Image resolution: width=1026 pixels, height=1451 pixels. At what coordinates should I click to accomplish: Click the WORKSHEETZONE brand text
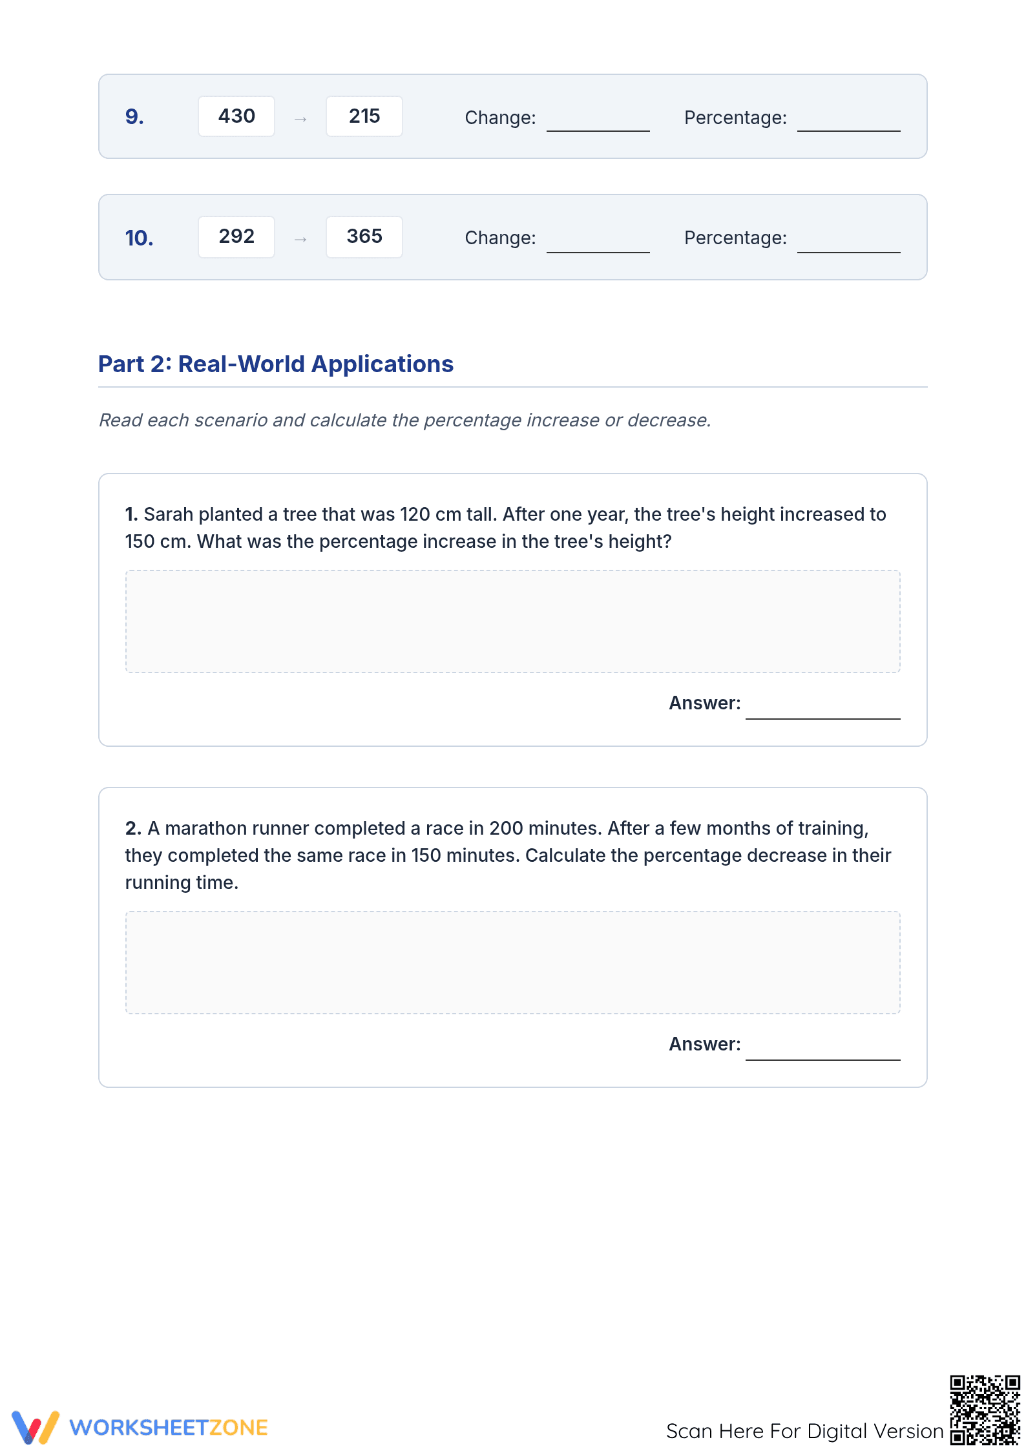click(169, 1428)
